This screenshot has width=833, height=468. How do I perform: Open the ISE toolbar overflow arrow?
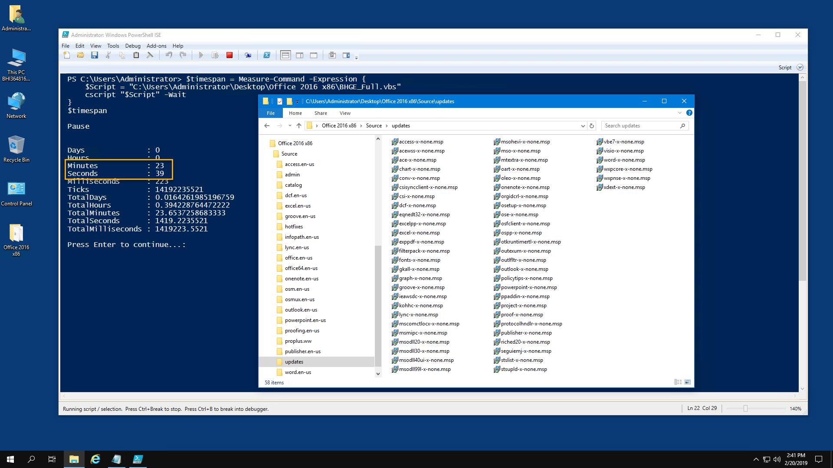click(x=356, y=57)
